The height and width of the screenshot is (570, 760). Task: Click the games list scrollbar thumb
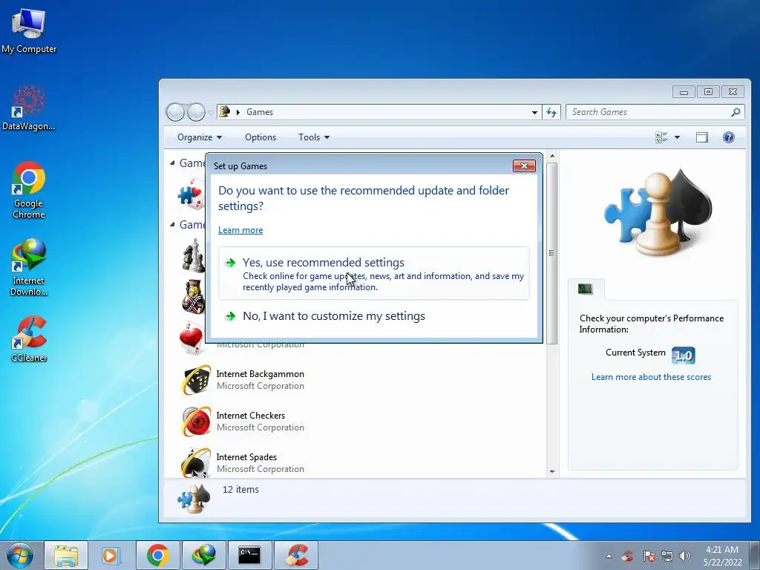(551, 253)
